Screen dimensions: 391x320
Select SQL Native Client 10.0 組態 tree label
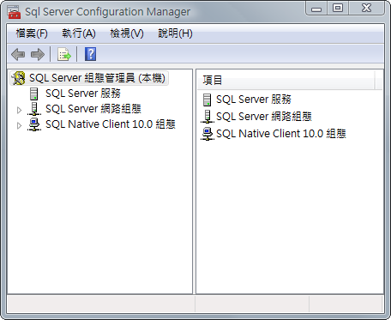(111, 124)
